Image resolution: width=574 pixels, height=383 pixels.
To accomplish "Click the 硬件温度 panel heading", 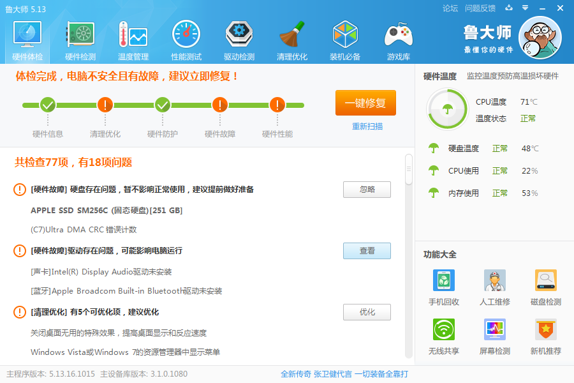I will click(440, 76).
